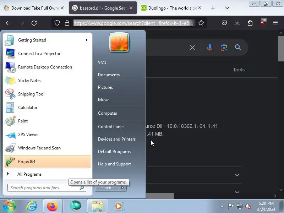Click the user account flower picture
Screen dimensions: 284x213
[x=119, y=42]
